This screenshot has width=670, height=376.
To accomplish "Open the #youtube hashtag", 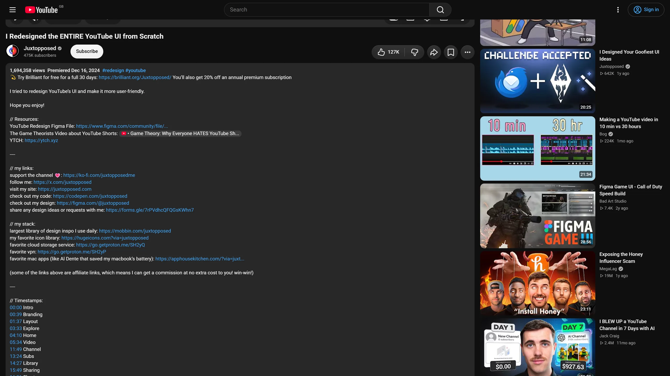I will coord(136,70).
